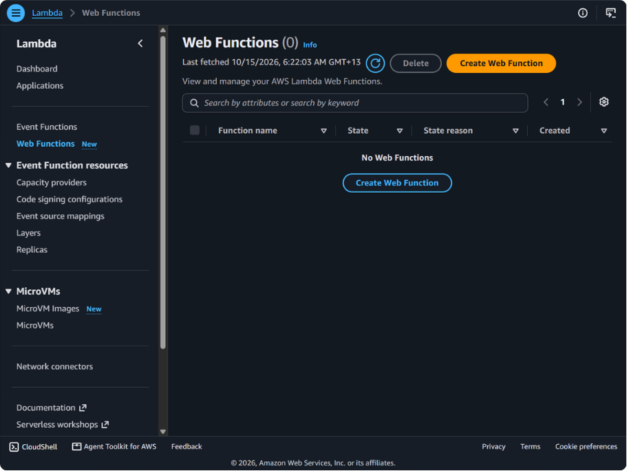This screenshot has width=627, height=471.
Task: Open Code signing configurations
Action: [70, 199]
